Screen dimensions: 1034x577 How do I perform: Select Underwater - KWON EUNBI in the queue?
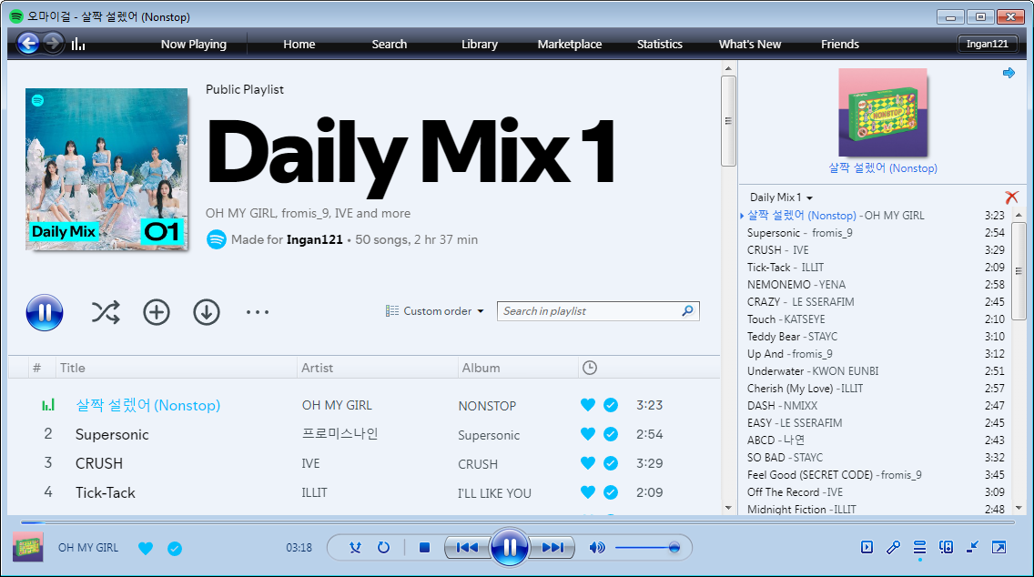[x=876, y=370]
